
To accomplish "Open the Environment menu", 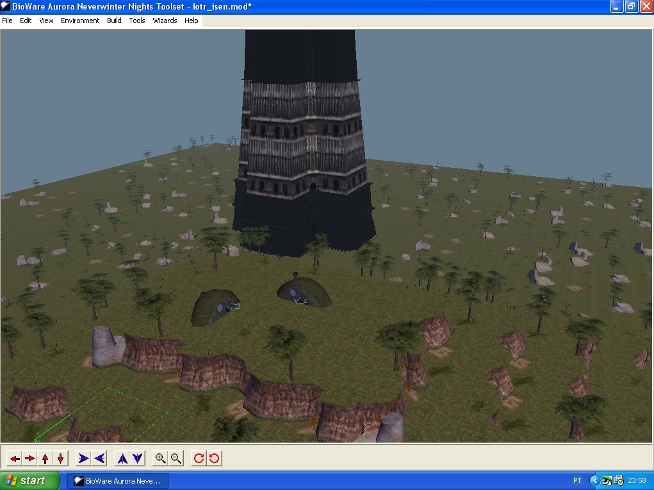I will tap(80, 20).
